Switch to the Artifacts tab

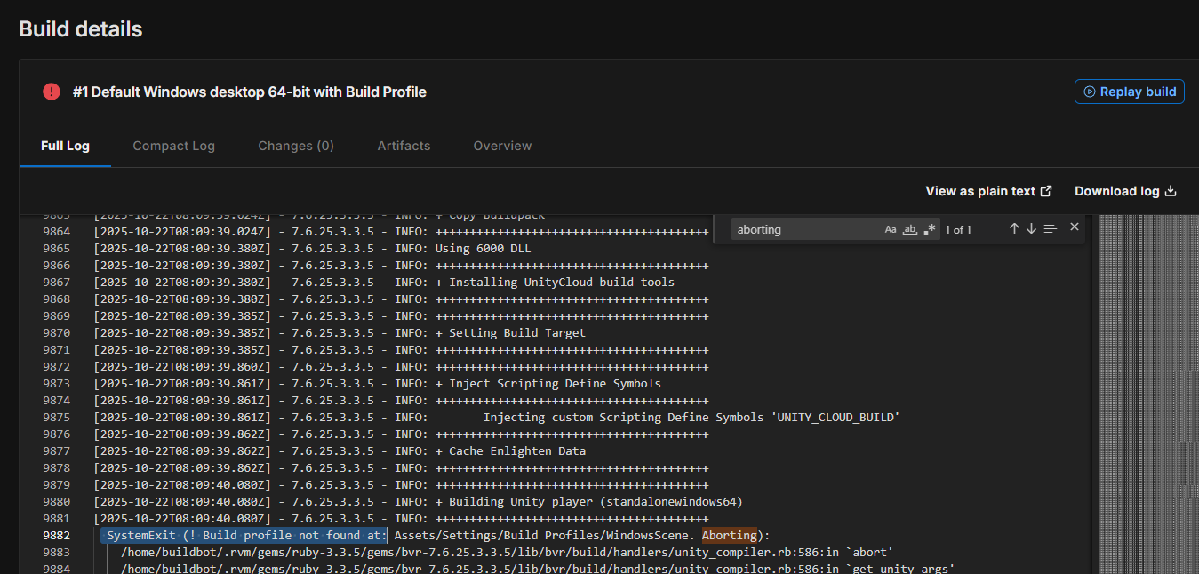tap(404, 146)
